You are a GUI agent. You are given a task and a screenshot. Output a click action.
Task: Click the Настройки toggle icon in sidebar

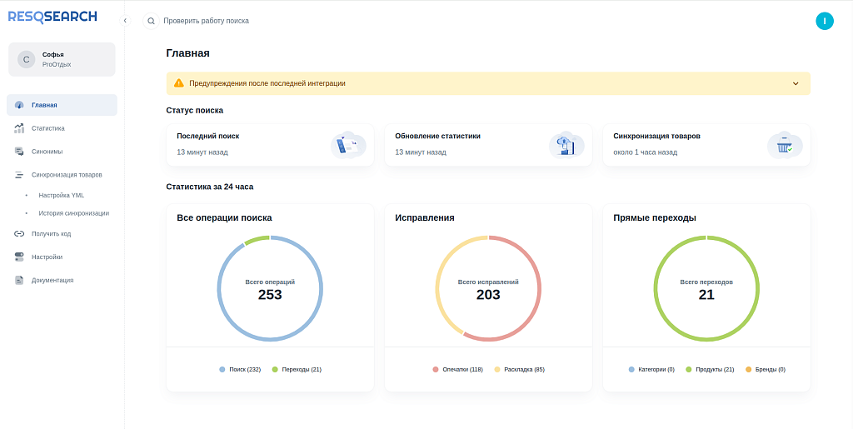click(19, 257)
